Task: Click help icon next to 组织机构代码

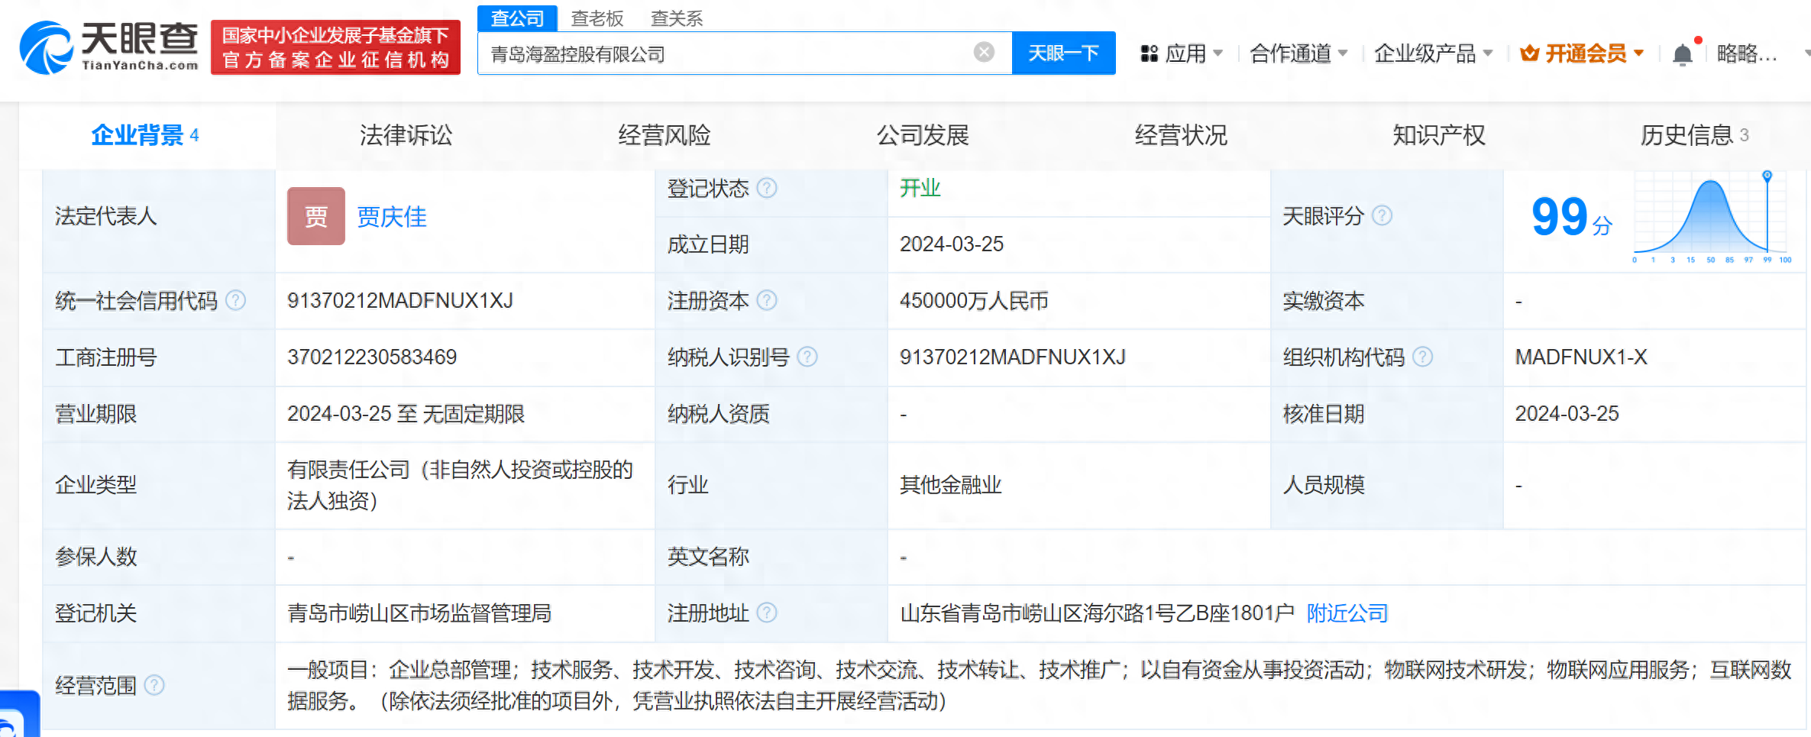Action: [1422, 357]
